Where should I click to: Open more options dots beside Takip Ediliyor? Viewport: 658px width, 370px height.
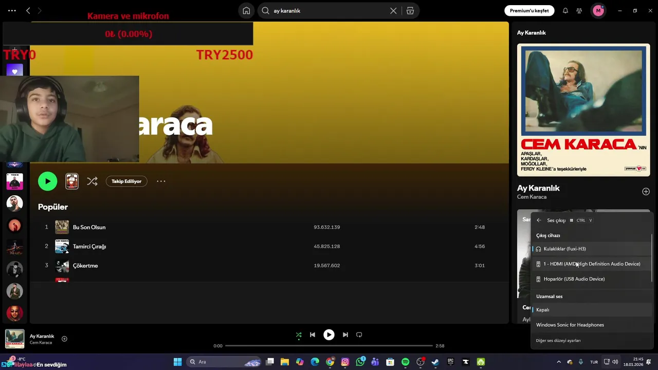(x=161, y=181)
